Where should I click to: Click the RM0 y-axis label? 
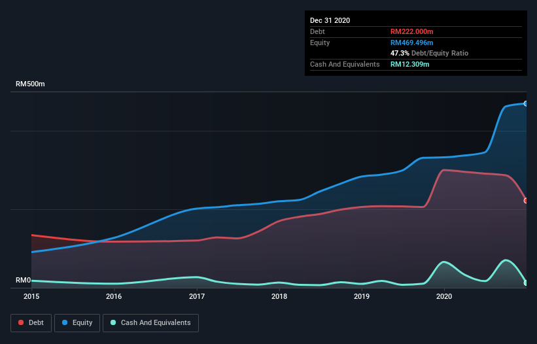tap(24, 280)
